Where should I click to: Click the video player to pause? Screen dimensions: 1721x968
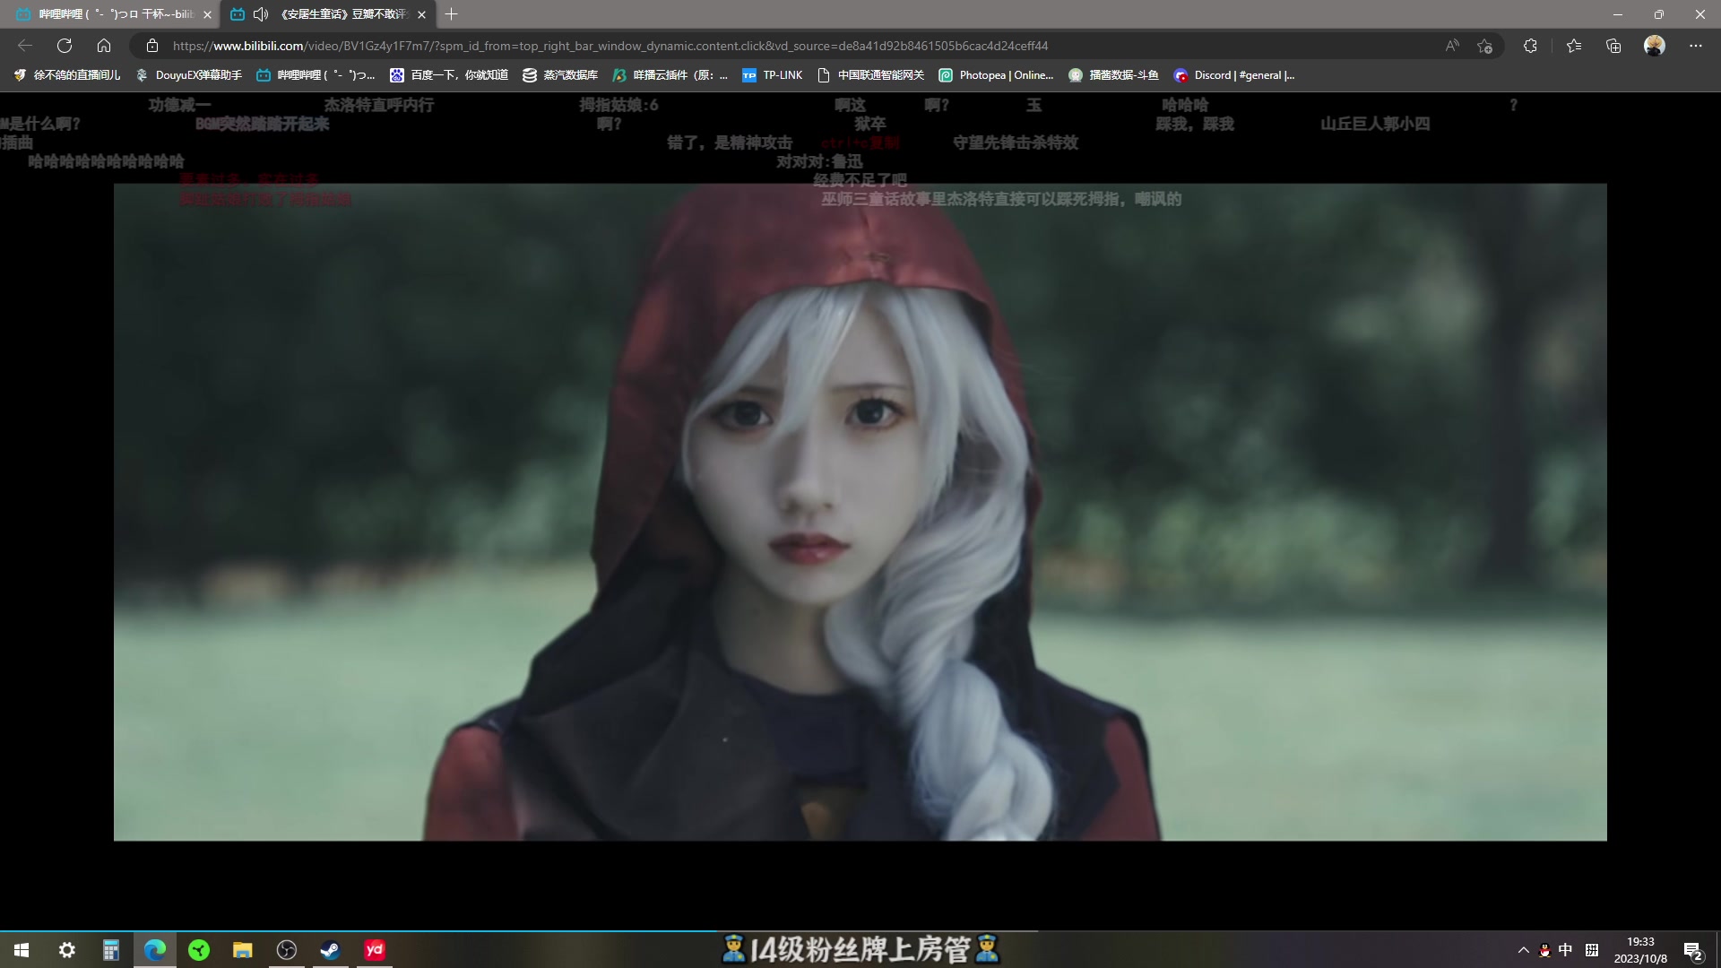click(860, 512)
